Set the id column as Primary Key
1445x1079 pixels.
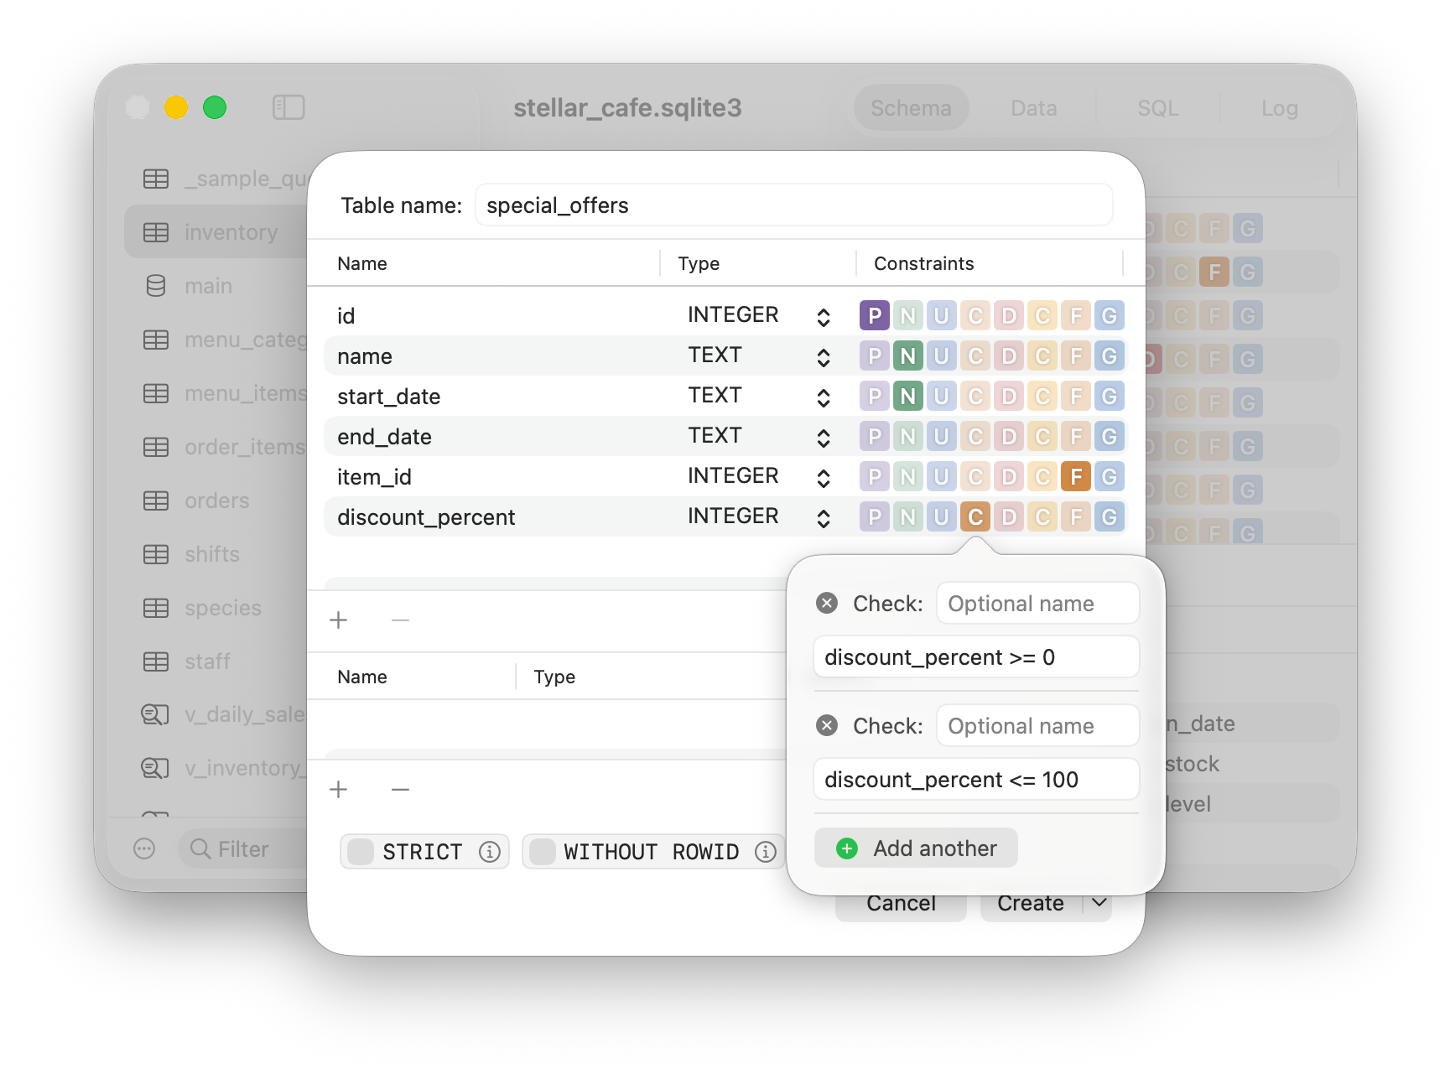(x=875, y=315)
